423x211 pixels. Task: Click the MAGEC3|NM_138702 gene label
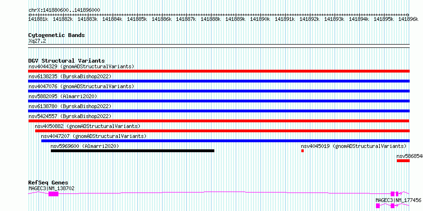pyautogui.click(x=51, y=188)
